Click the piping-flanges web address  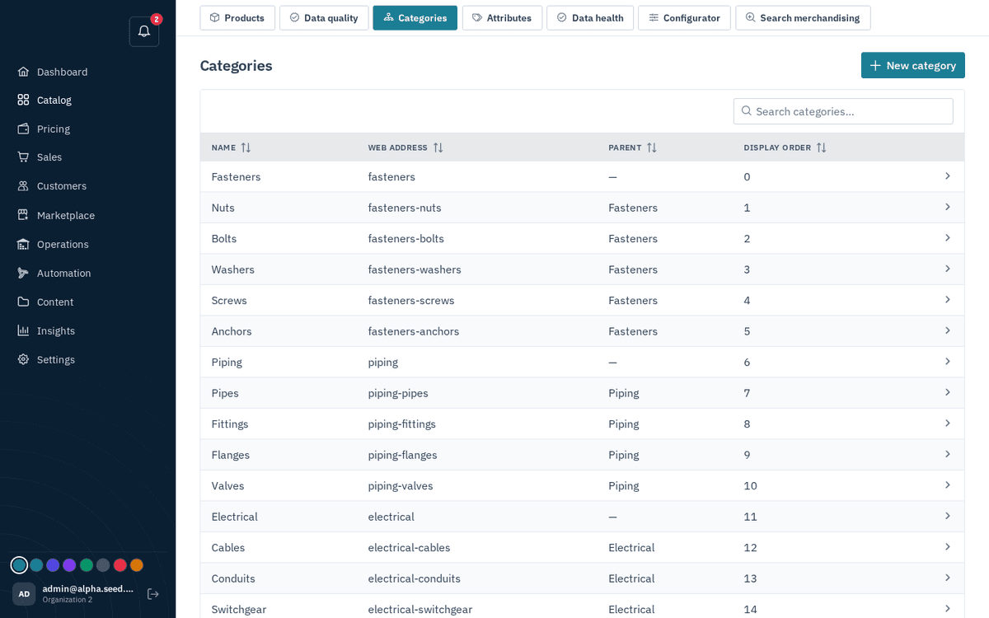[403, 455]
